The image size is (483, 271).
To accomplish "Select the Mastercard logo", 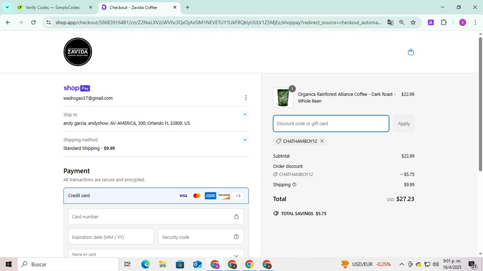I will [197, 196].
